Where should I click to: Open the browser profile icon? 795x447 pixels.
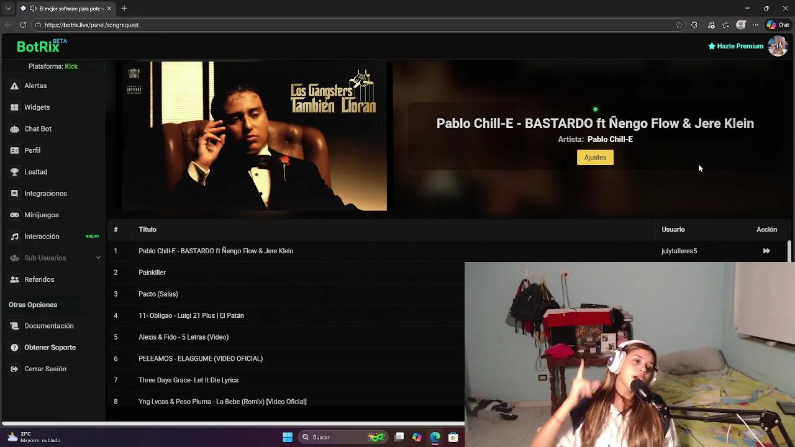pos(741,25)
